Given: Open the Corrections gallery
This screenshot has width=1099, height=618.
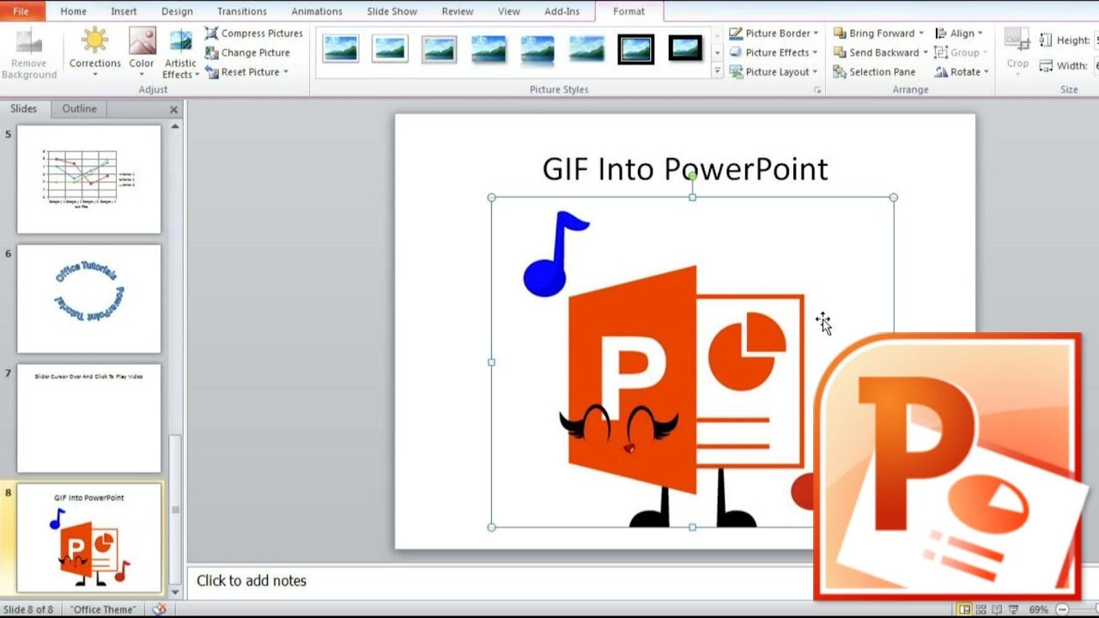Looking at the screenshot, I should (94, 53).
